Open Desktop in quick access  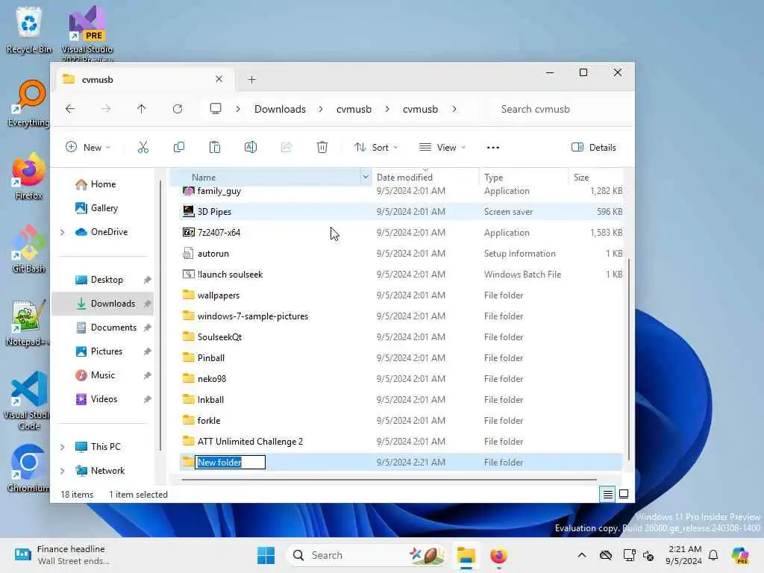(107, 280)
